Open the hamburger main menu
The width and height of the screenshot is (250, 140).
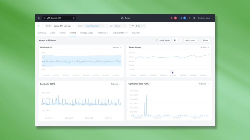click(x=38, y=18)
